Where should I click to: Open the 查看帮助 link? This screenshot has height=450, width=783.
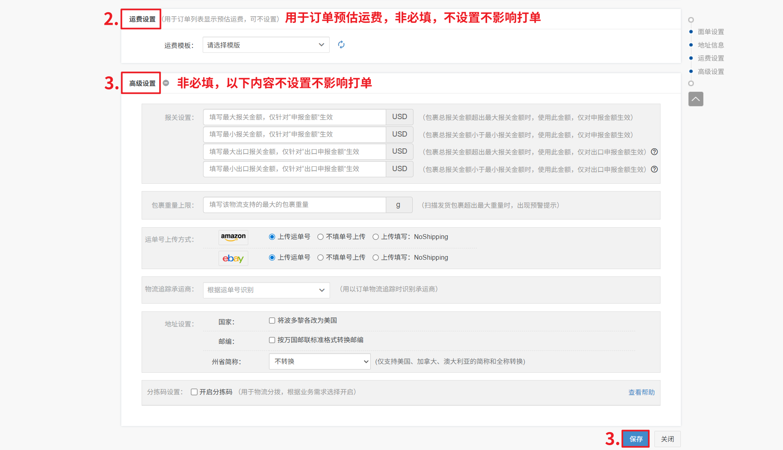[641, 392]
